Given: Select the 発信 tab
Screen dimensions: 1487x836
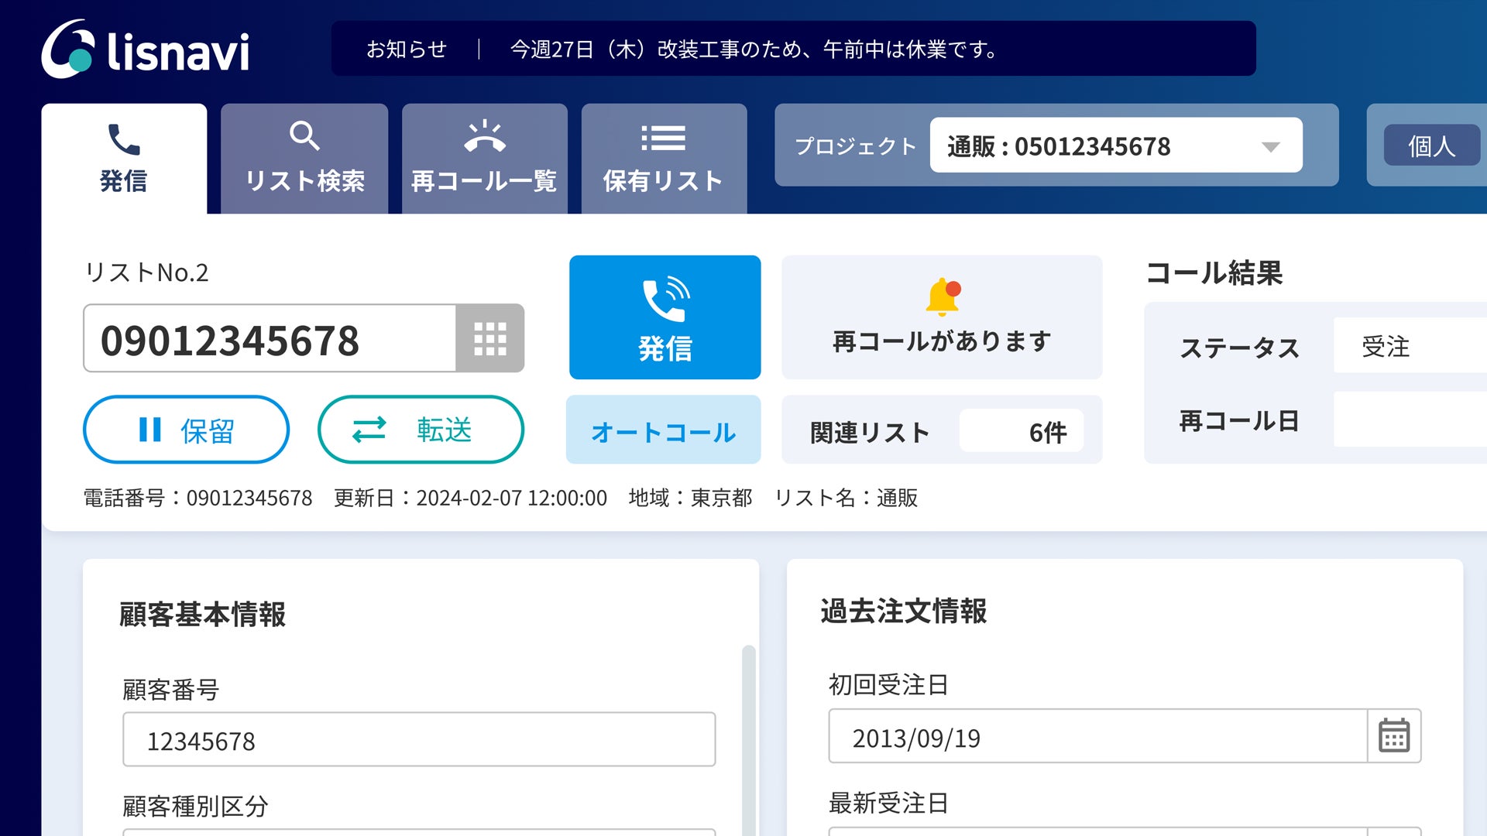Looking at the screenshot, I should 124,159.
